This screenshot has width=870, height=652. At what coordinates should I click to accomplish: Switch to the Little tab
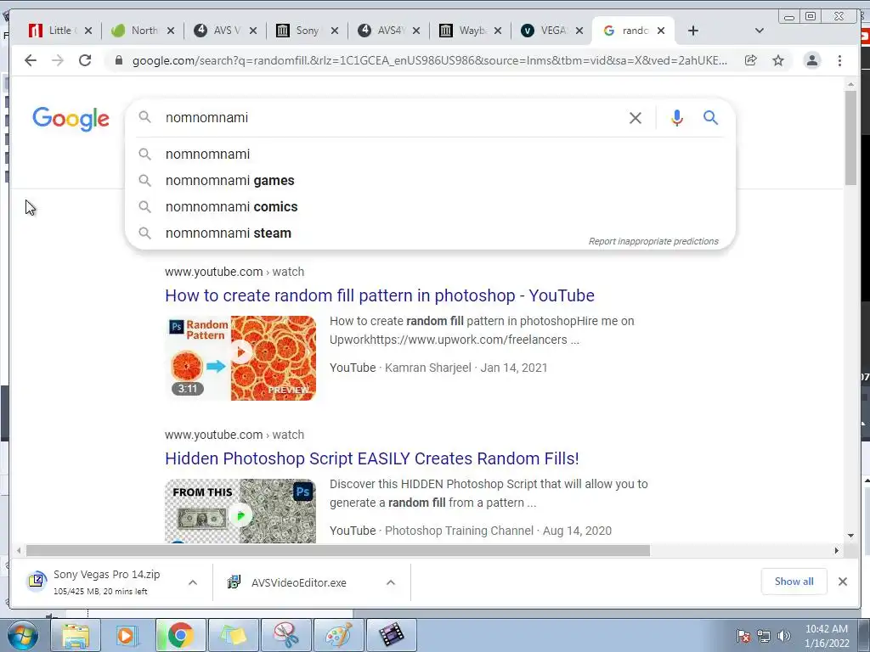[x=54, y=31]
